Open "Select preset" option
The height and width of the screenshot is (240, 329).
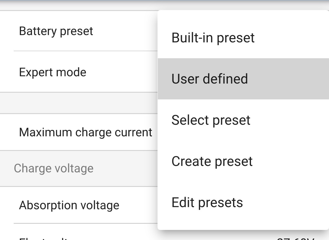[211, 120]
